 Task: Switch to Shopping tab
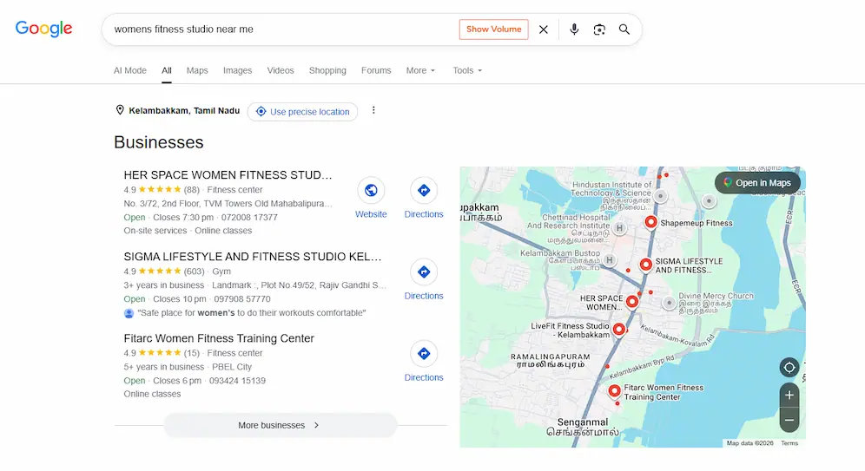[x=327, y=70]
